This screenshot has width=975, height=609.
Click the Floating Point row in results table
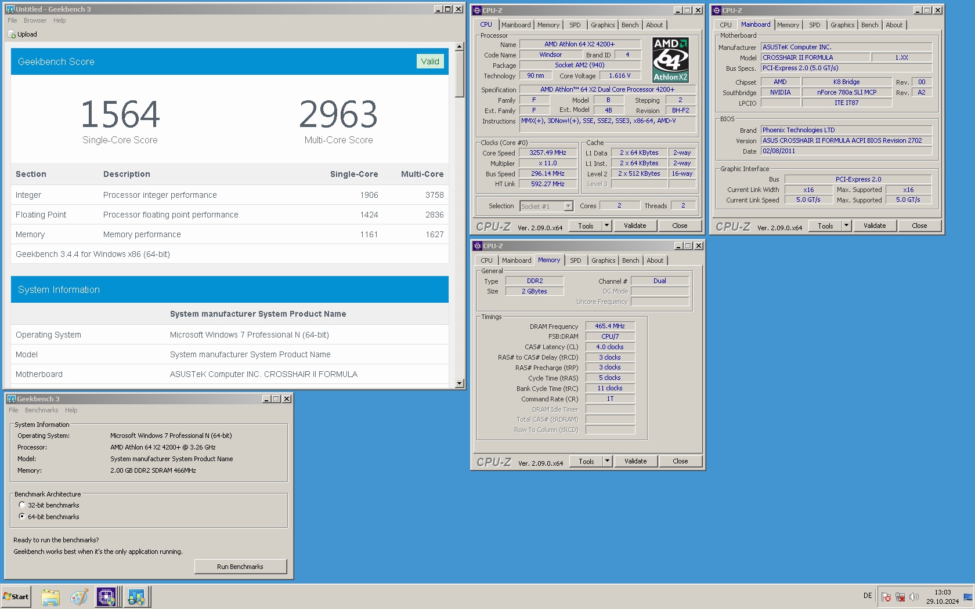230,215
